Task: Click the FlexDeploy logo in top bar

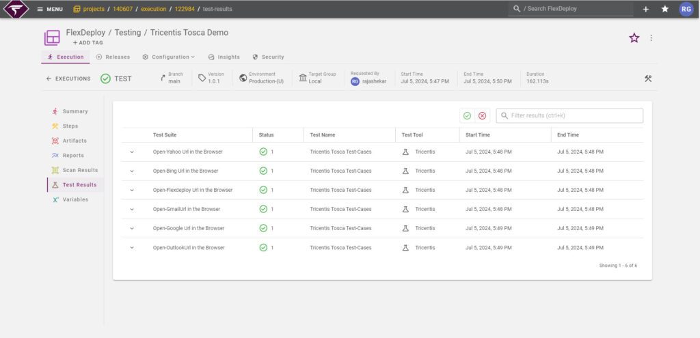Action: (16, 9)
